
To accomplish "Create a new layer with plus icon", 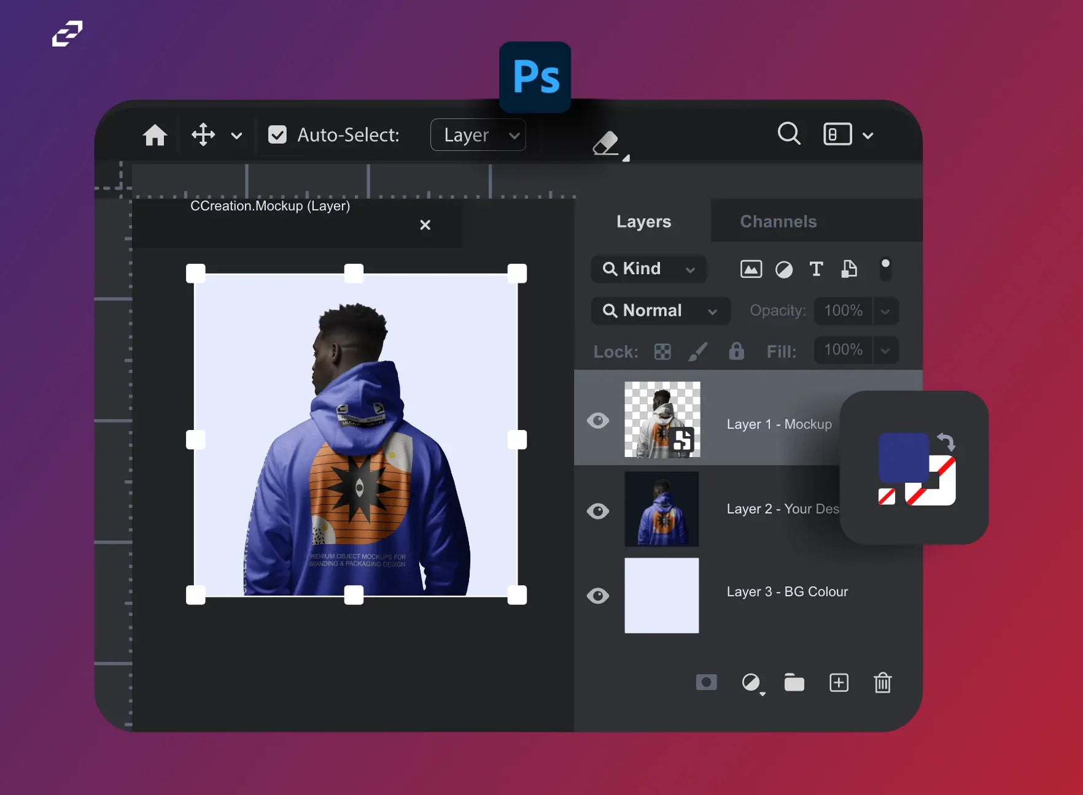I will 839,682.
